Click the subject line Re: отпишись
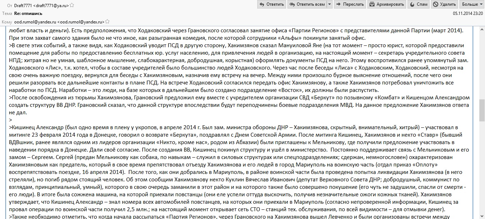This screenshot has width=485, height=219. coord(28,13)
